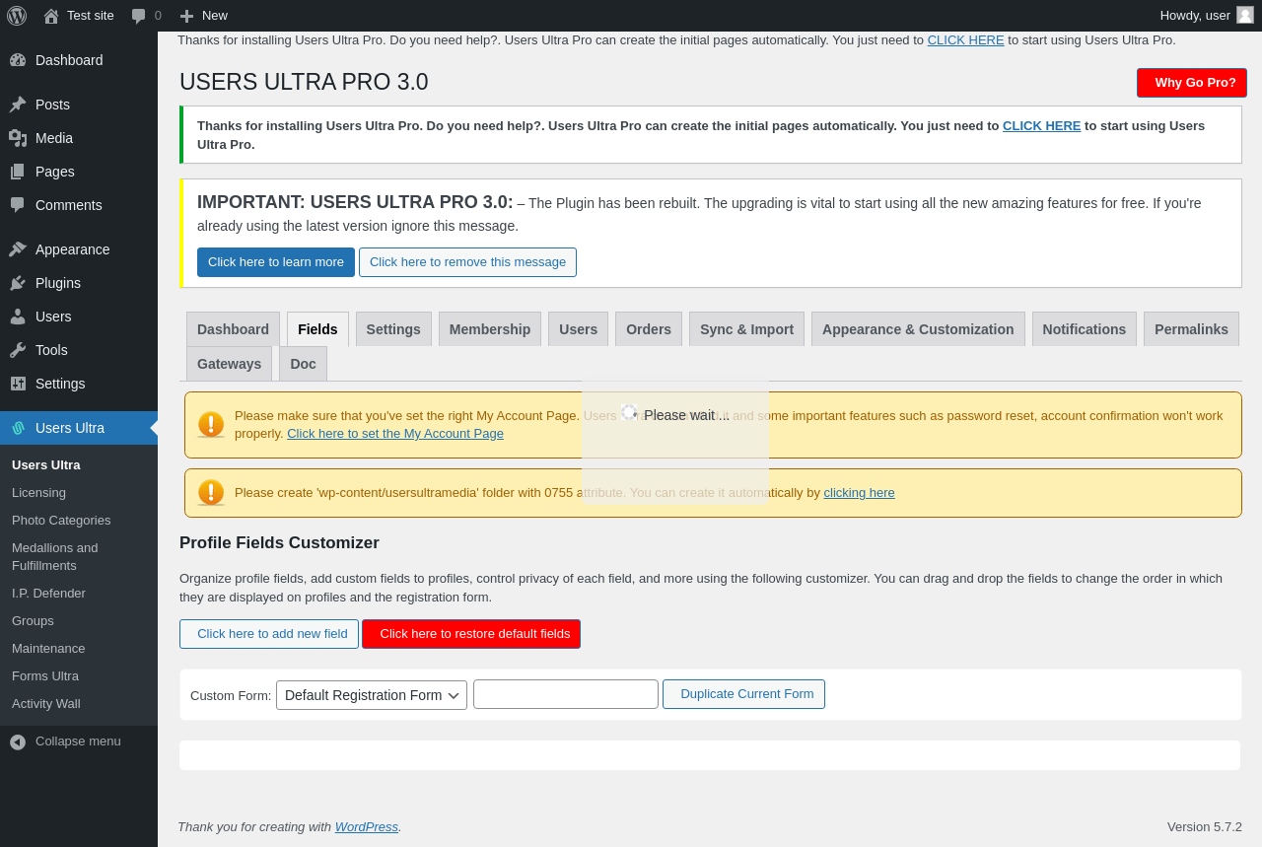Click the bold CLICK HERE link in green notice
The image size is (1262, 847).
tap(1041, 126)
